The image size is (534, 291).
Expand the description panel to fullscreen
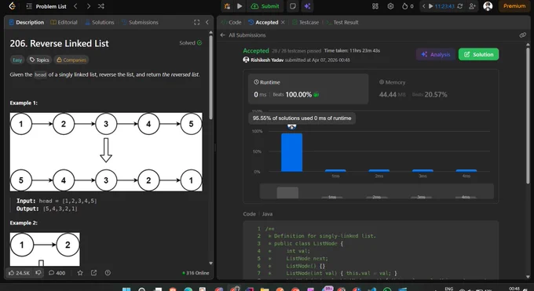pos(196,22)
